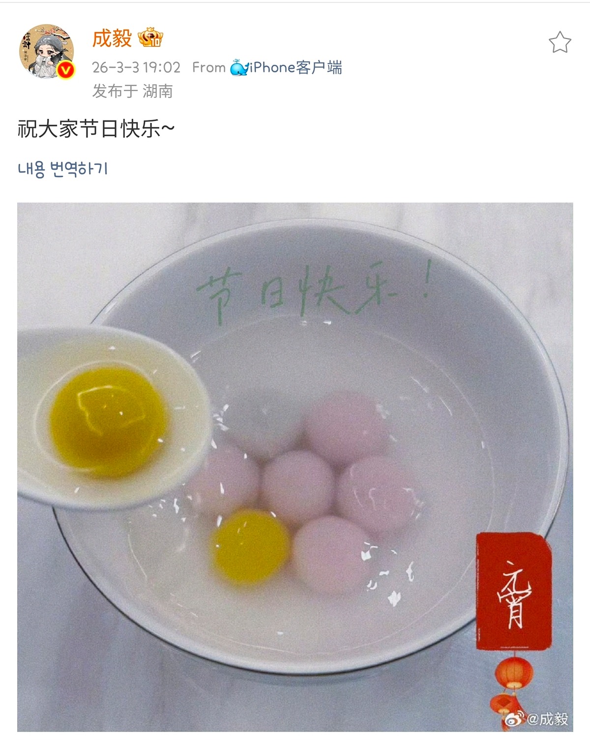Click the From label before the whale icon
The image size is (590, 745).
point(208,67)
